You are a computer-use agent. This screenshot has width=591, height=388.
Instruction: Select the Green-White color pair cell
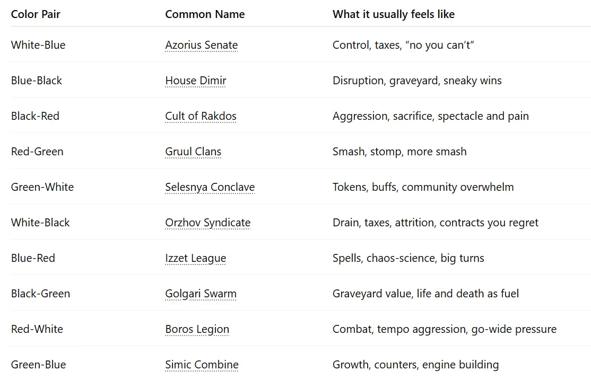[x=42, y=187]
